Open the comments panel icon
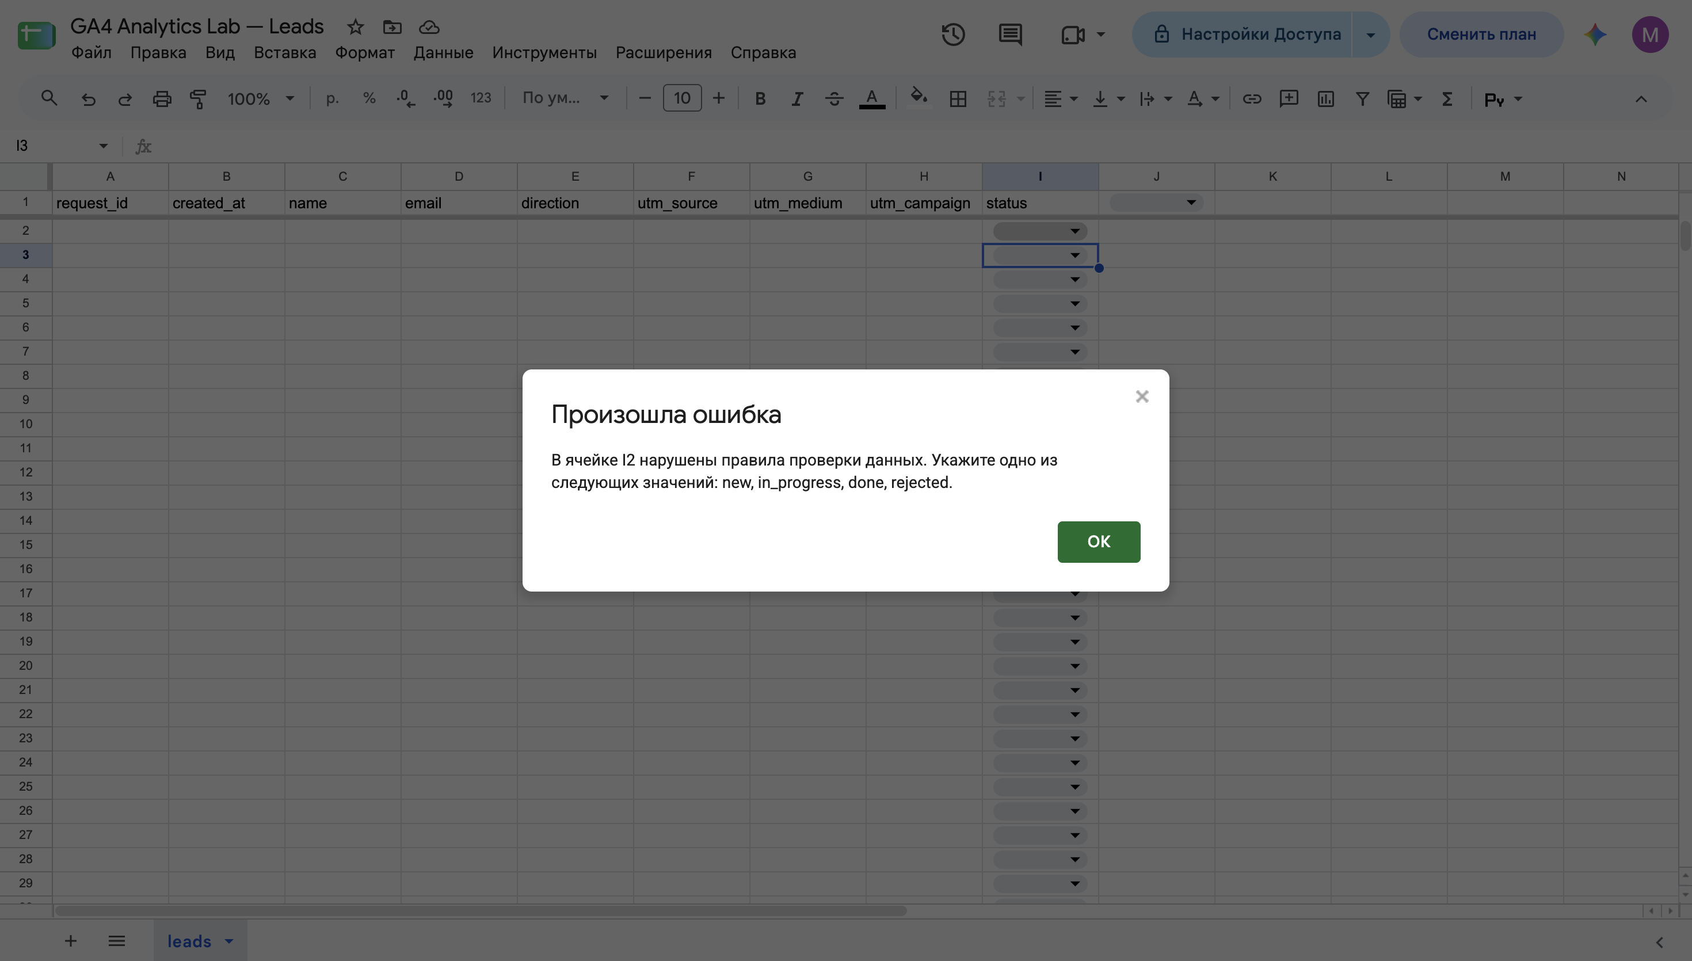The height and width of the screenshot is (961, 1692). click(1011, 35)
